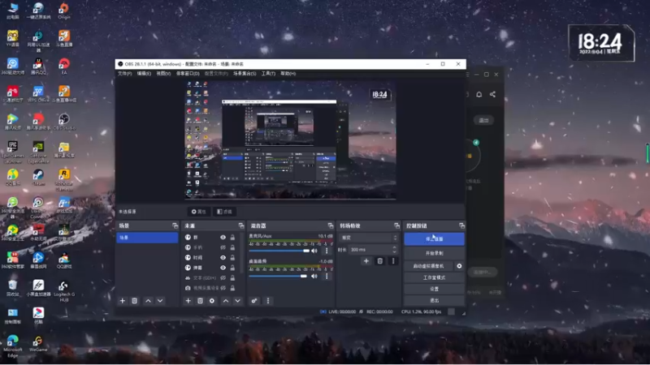
Task: Open the Microsoft Edge desktop icon
Action: (12, 346)
